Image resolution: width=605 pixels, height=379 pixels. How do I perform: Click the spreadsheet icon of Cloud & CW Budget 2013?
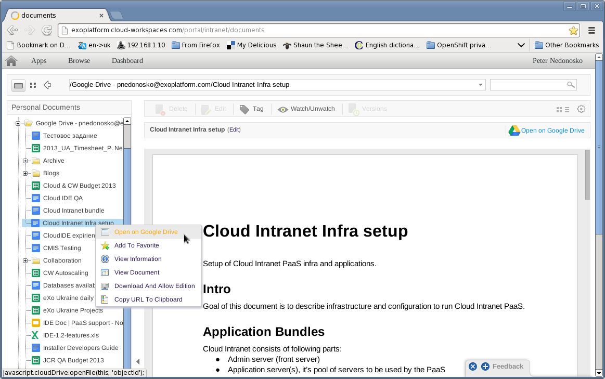coord(36,186)
